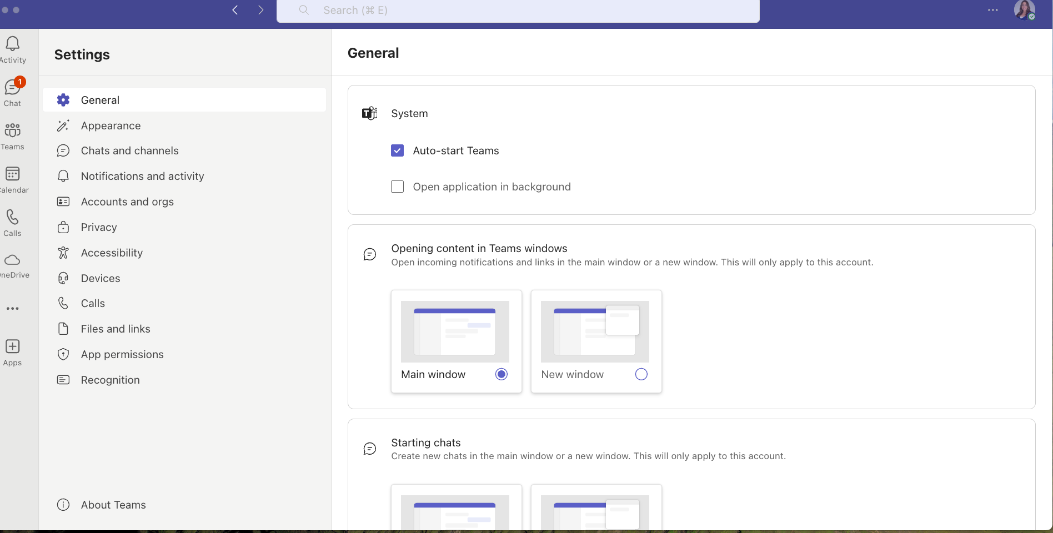Go forward with the right arrow
1053x533 pixels.
[x=260, y=10]
